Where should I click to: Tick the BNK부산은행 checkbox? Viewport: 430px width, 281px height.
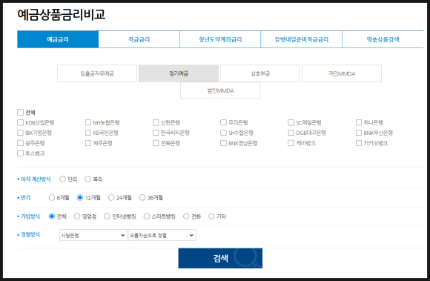tap(359, 133)
